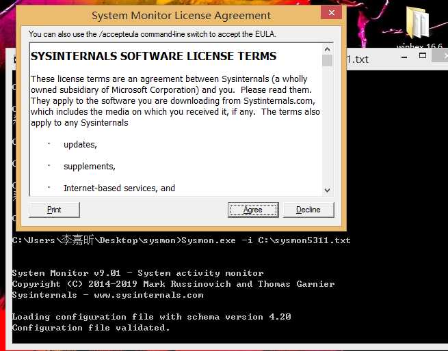The width and height of the screenshot is (448, 351).
Task: Click the license scrollbar thumb
Action: click(x=328, y=60)
